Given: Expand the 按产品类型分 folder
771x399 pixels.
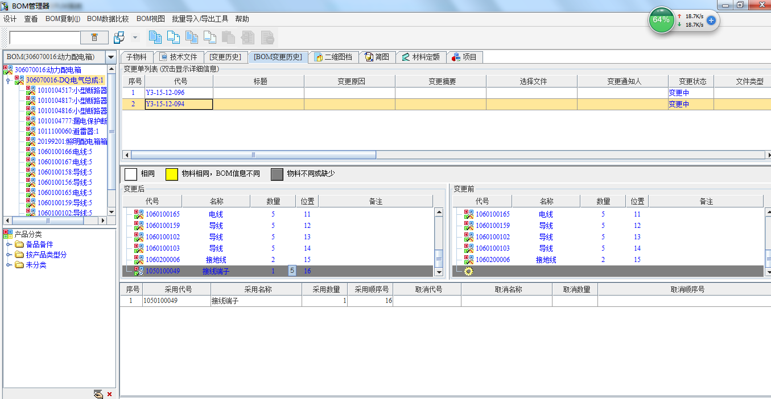Looking at the screenshot, I should click(x=9, y=255).
